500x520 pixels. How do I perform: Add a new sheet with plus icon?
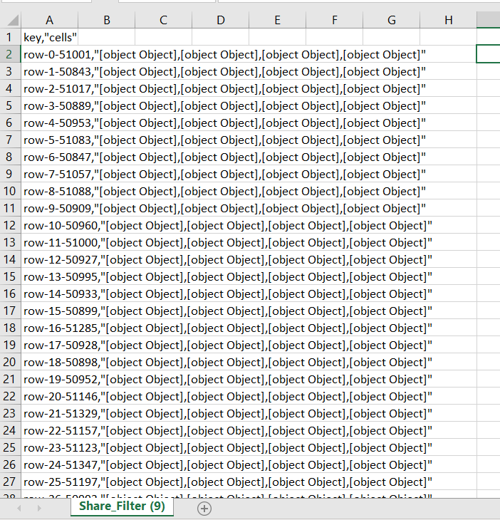[204, 509]
